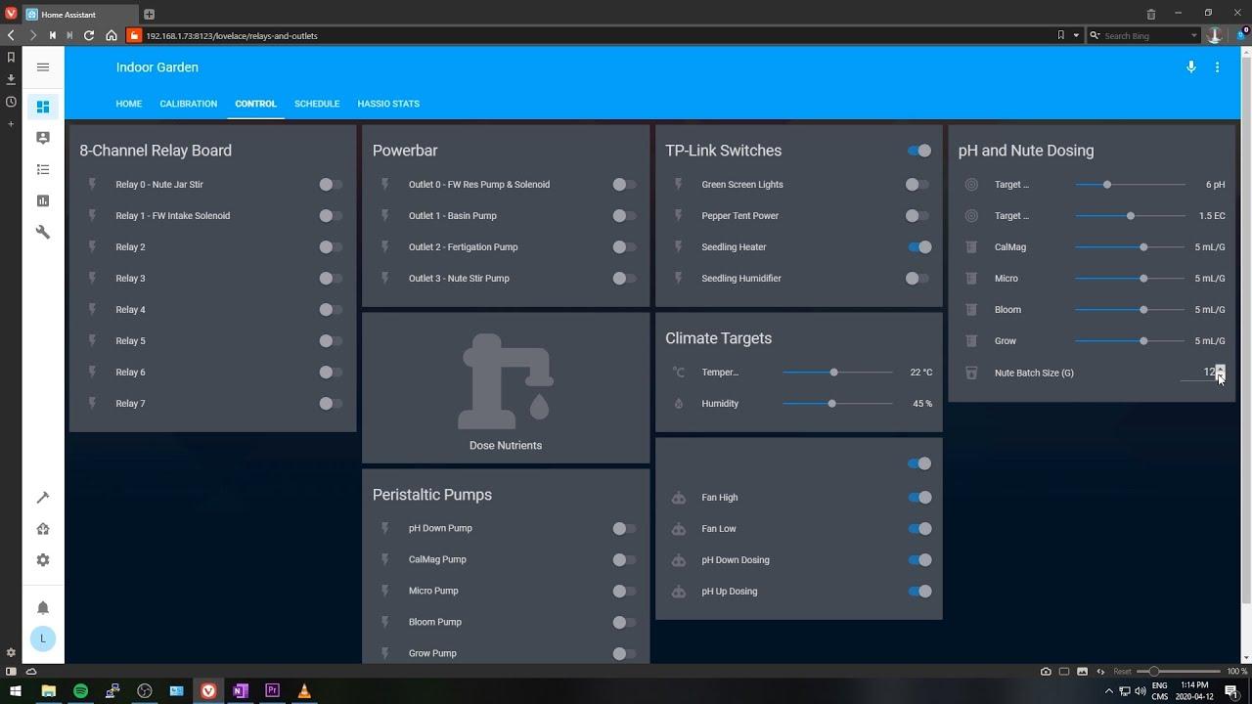1252x704 pixels.
Task: Turn off the Seedling Heater switch
Action: click(919, 246)
